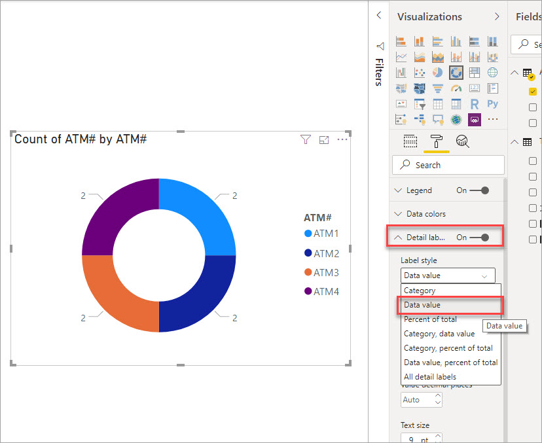Select the clustered bar chart visual
Screen dimensions: 542x443
(x=438, y=41)
